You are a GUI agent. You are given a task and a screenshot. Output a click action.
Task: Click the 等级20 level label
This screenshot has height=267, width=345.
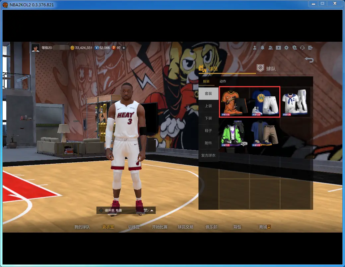click(47, 48)
